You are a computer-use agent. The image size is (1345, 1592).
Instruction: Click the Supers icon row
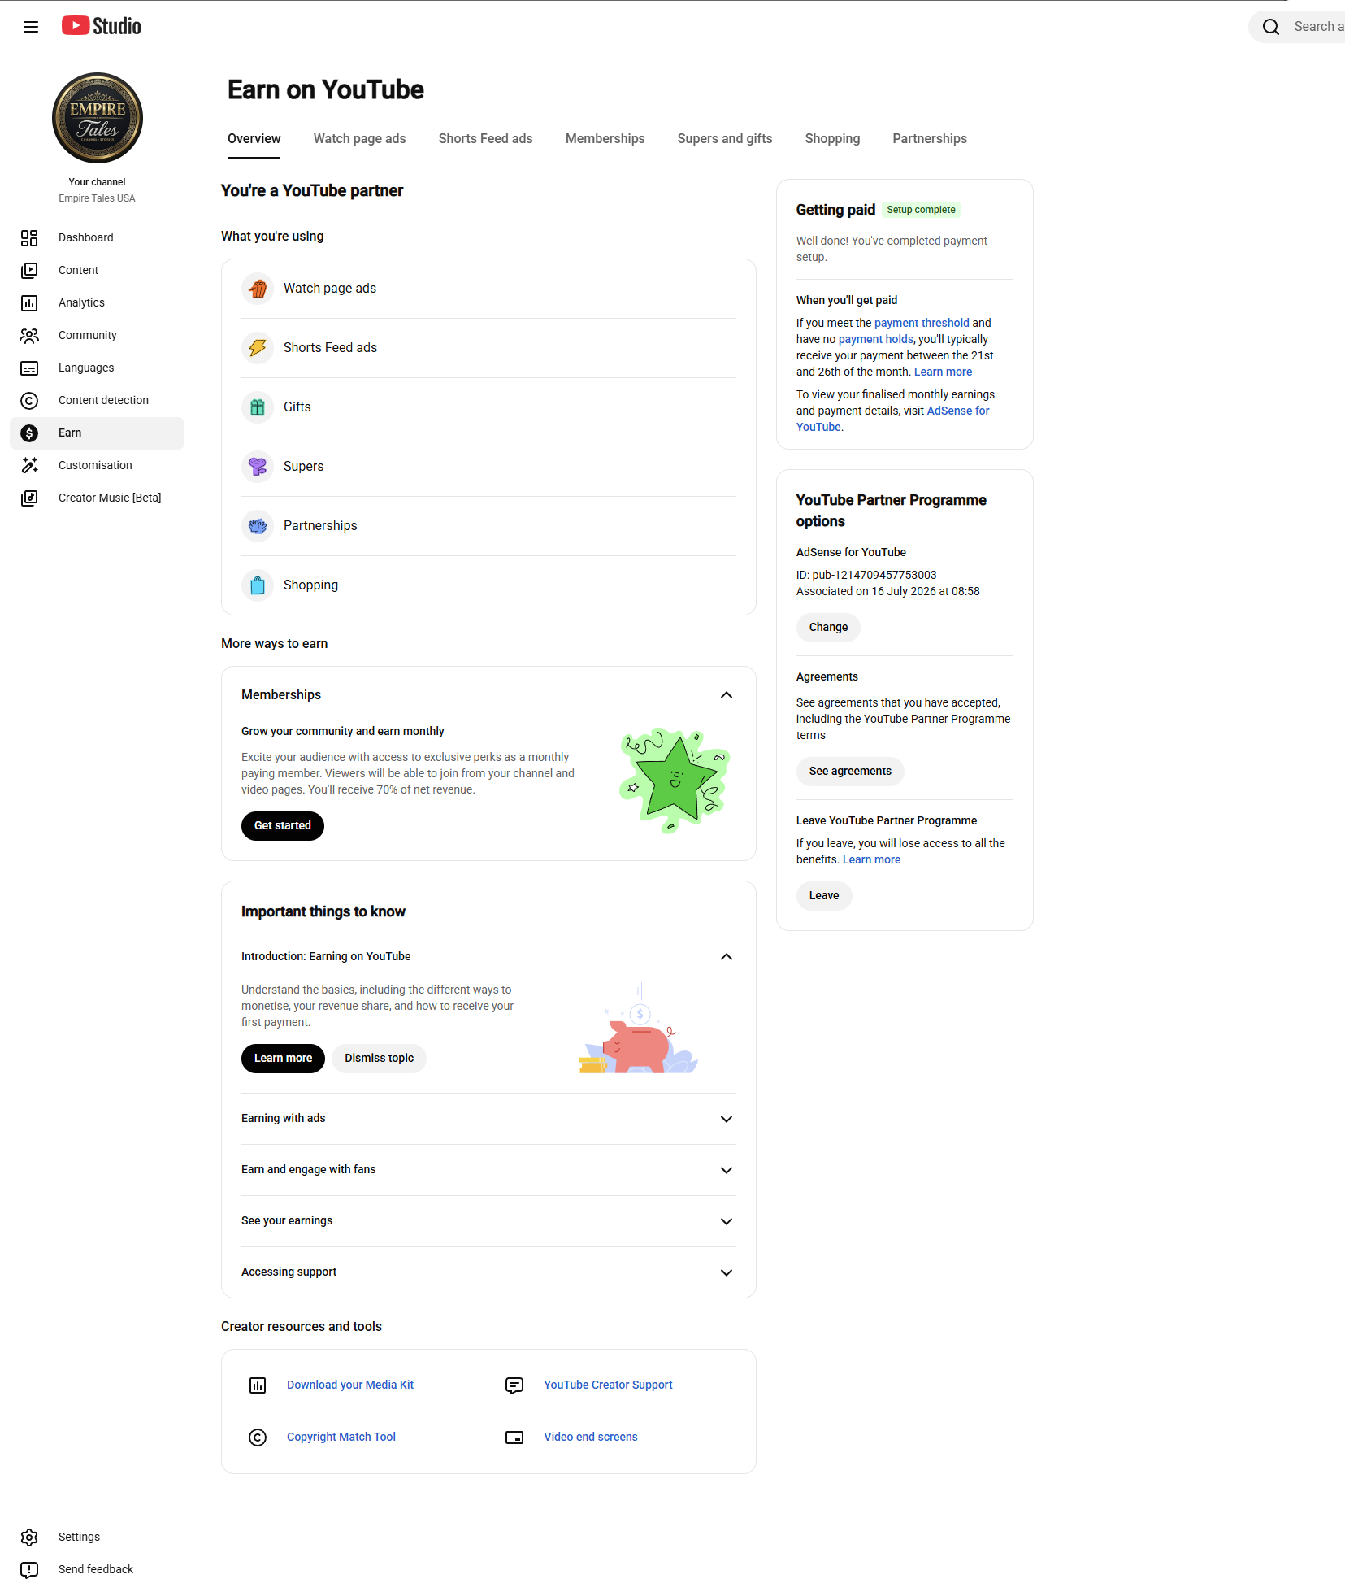[488, 467]
